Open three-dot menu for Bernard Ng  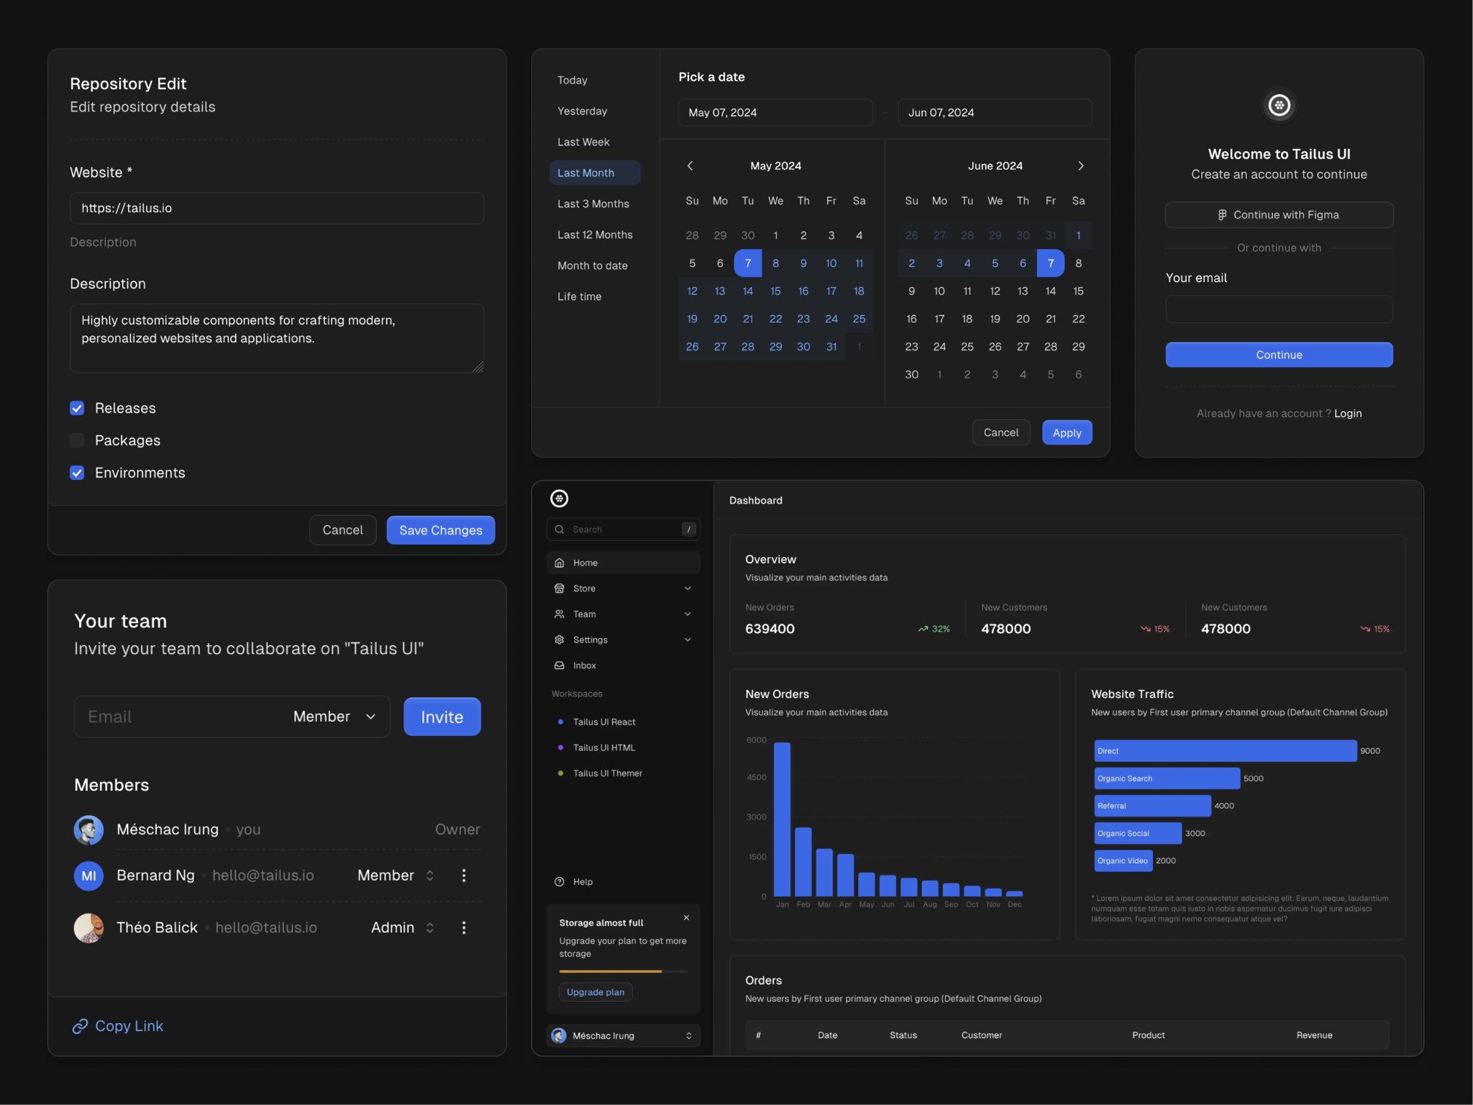464,876
